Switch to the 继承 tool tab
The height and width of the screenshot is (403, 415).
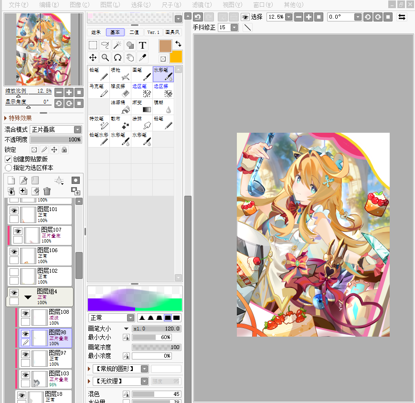tap(96, 32)
